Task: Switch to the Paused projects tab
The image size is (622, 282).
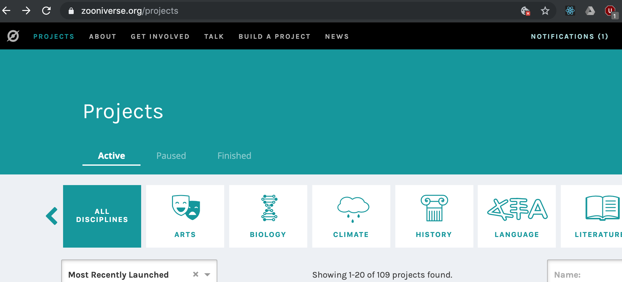Action: (171, 156)
